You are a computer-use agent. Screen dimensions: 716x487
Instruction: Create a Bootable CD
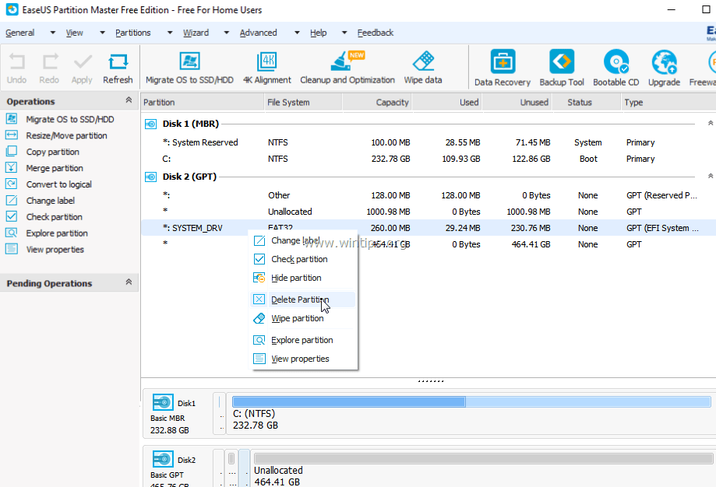pyautogui.click(x=616, y=68)
